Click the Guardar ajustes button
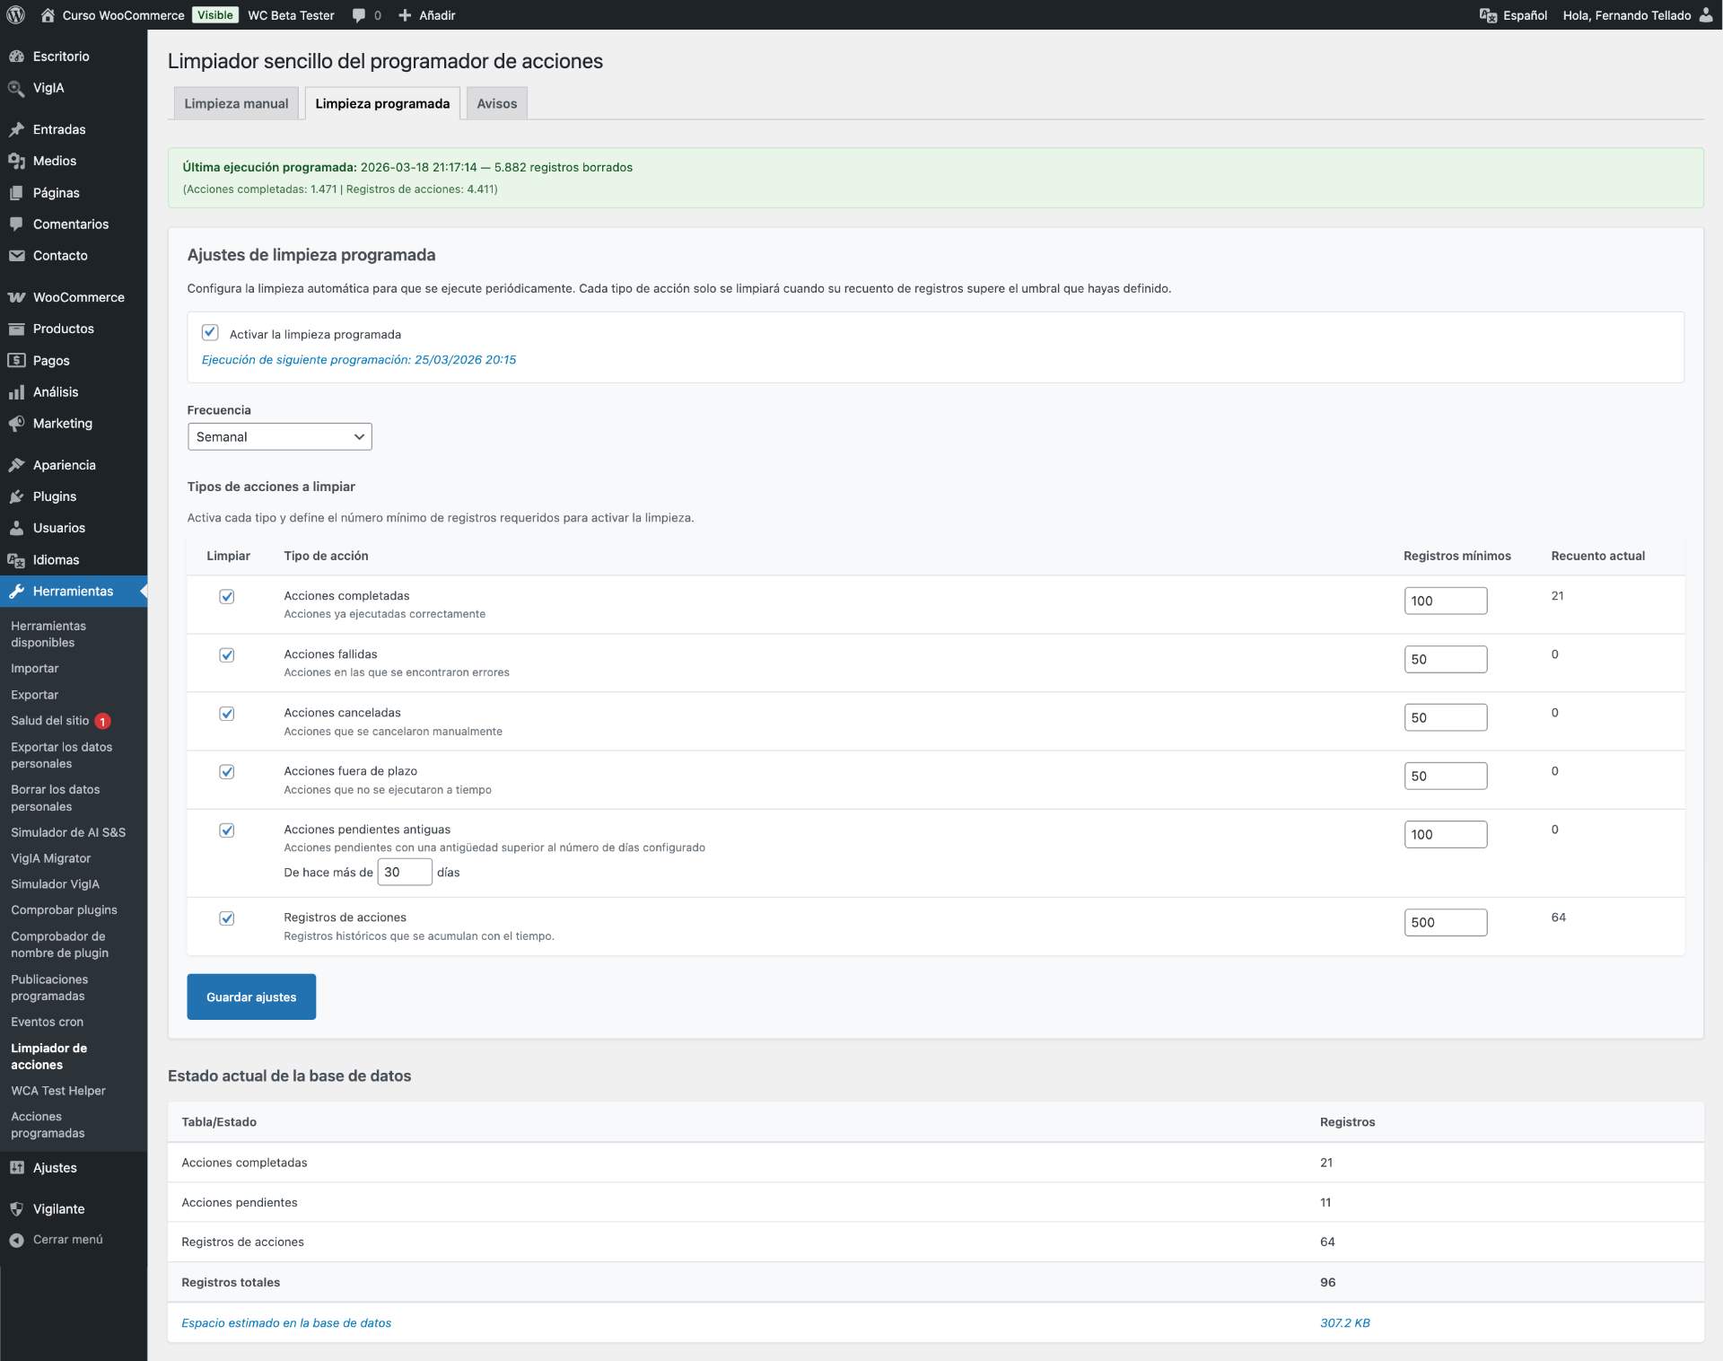The width and height of the screenshot is (1723, 1361). [251, 997]
